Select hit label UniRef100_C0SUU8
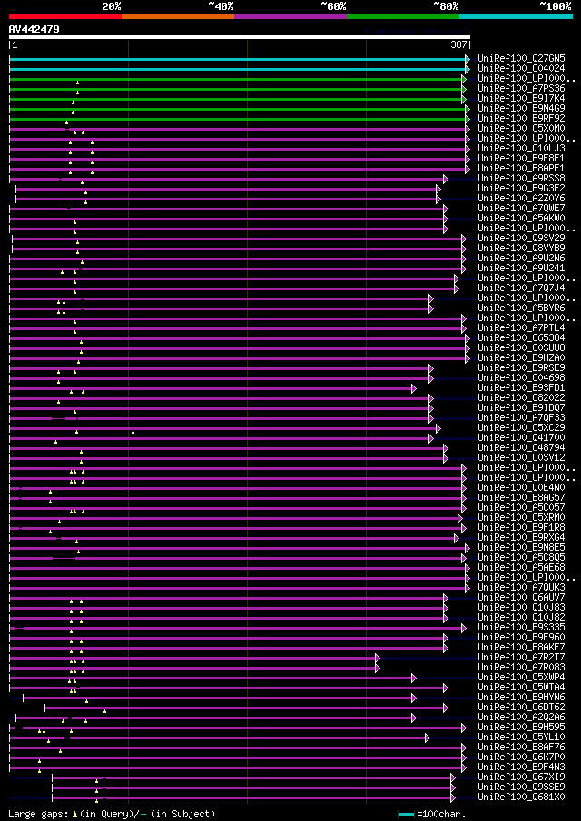 point(521,348)
